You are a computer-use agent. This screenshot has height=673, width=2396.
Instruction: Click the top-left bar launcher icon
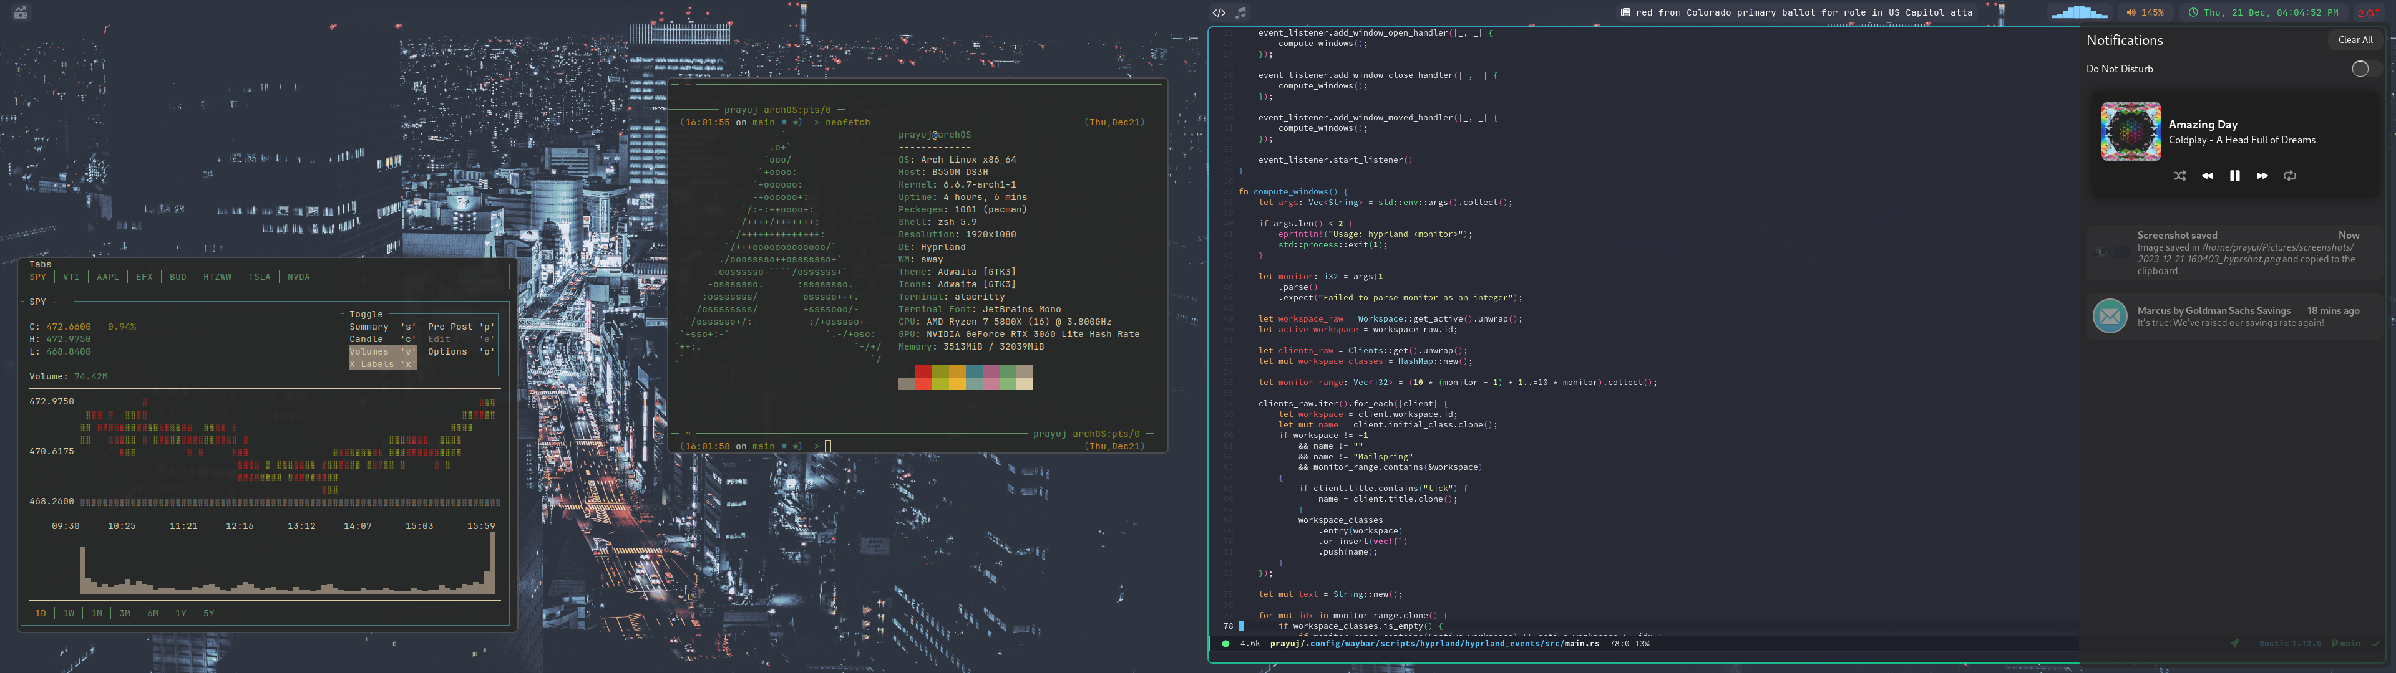click(21, 13)
